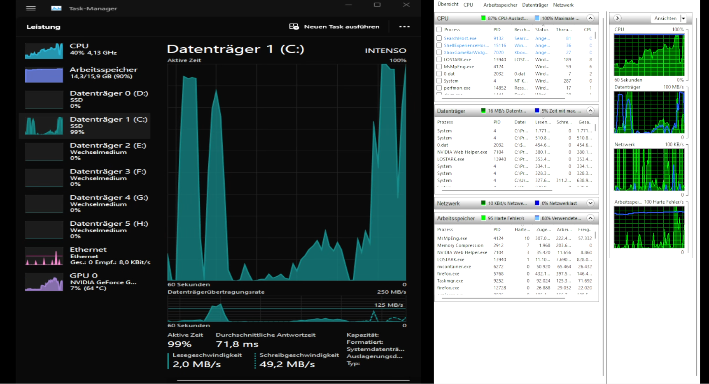Image resolution: width=709 pixels, height=384 pixels.
Task: Click the Datenträger graph in graphs pane
Action: (x=649, y=112)
